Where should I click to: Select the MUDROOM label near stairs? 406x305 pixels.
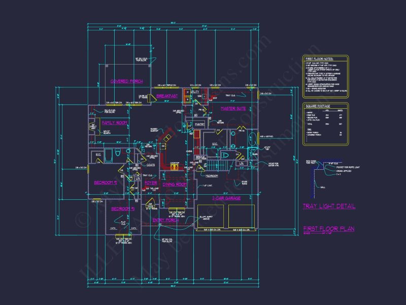pos(212,176)
